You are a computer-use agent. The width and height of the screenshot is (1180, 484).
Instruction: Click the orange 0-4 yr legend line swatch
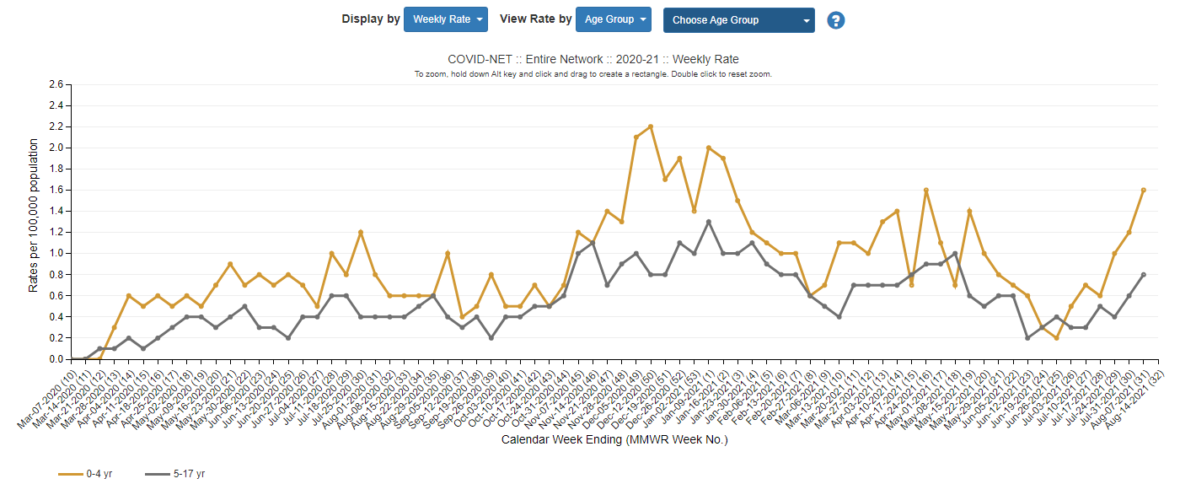click(70, 474)
